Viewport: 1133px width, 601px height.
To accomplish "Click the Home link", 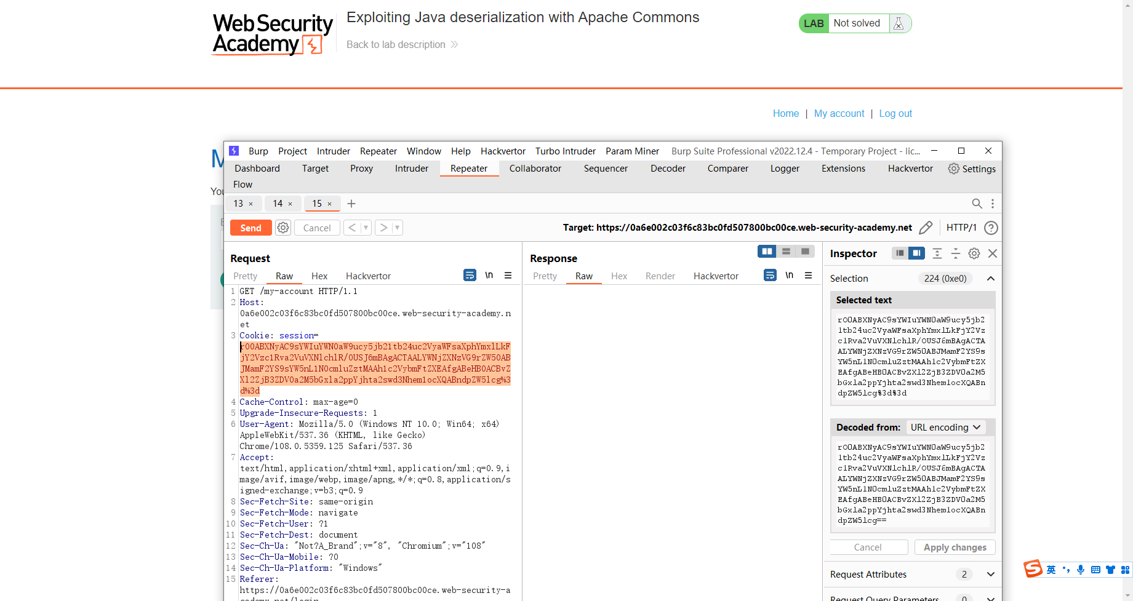I will click(786, 113).
